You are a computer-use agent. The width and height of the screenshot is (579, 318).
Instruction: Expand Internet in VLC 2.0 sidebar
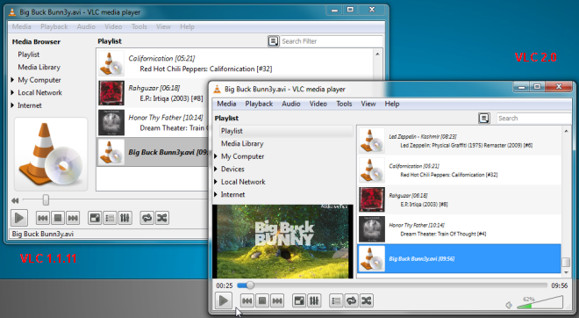[x=216, y=194]
